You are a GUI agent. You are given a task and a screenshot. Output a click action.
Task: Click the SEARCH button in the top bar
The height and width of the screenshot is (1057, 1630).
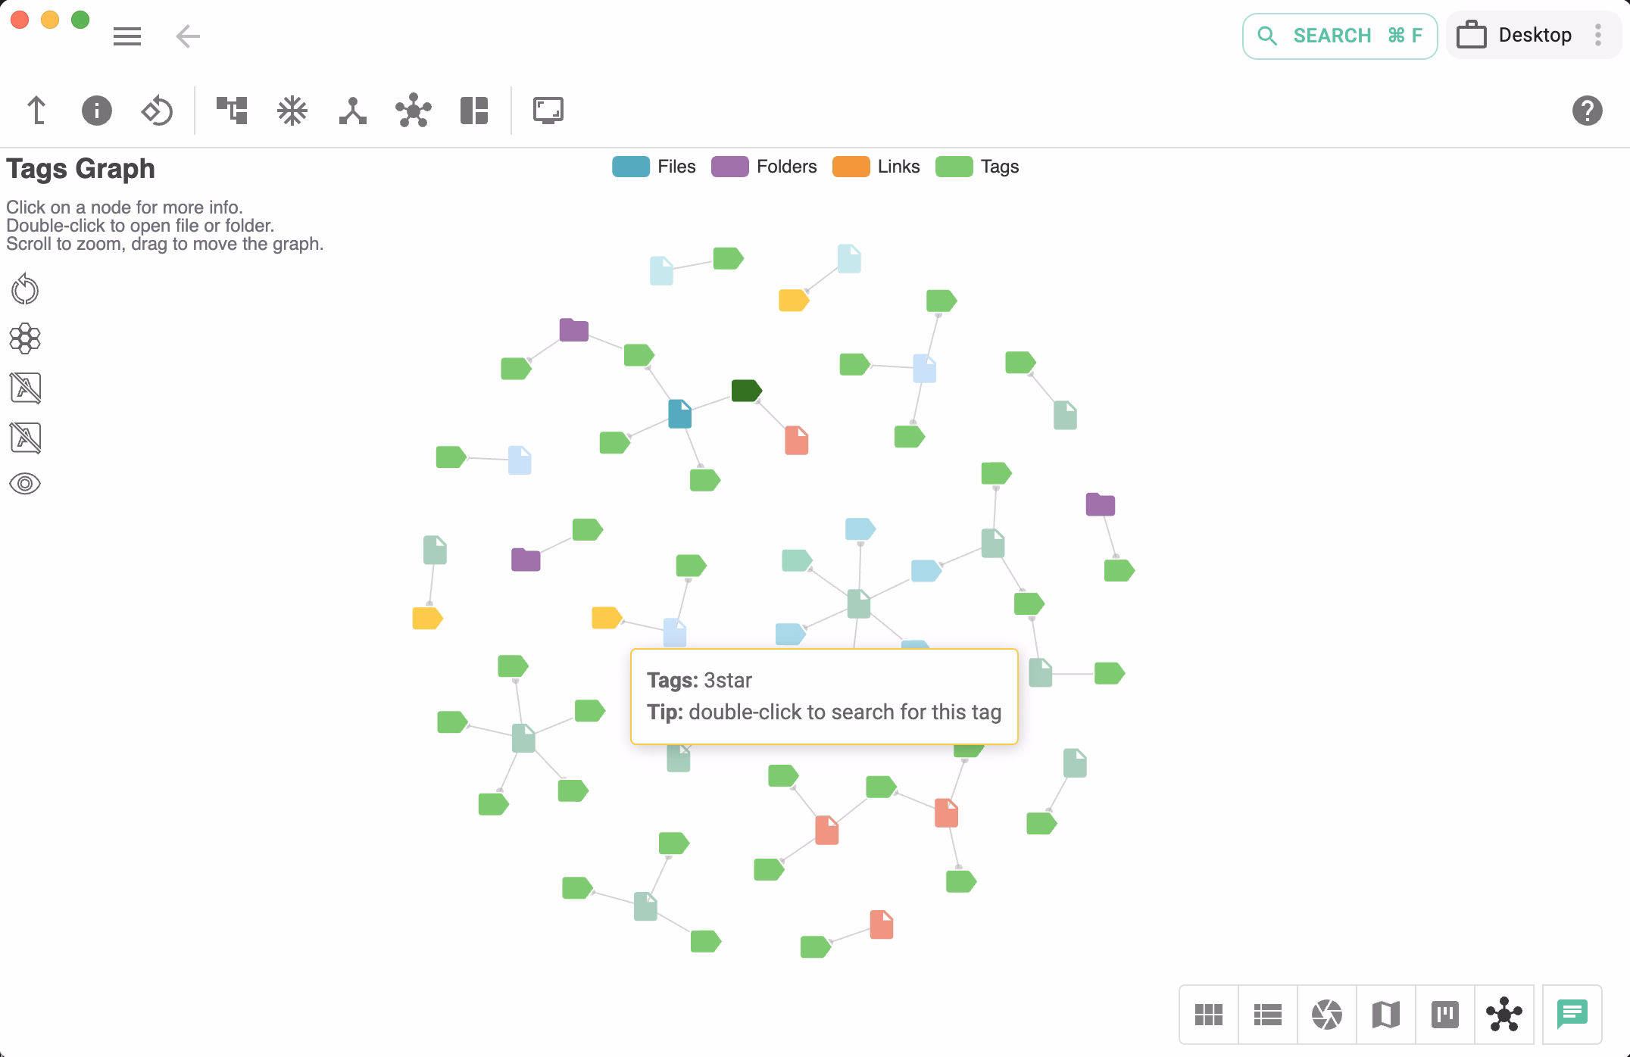point(1339,35)
